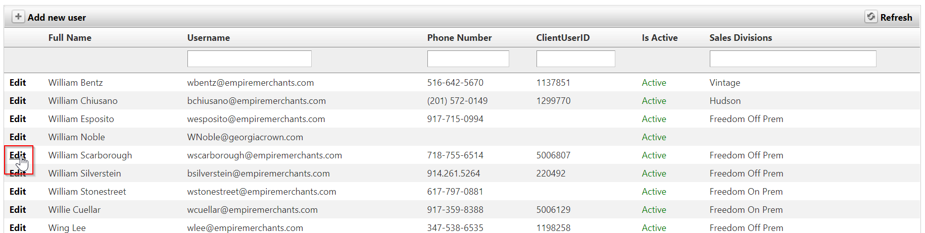Edit the William Bentz user row
Image resolution: width=925 pixels, height=233 pixels.
(x=18, y=83)
